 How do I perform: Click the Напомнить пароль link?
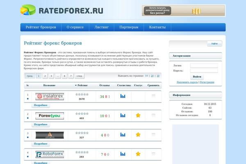[187, 82]
